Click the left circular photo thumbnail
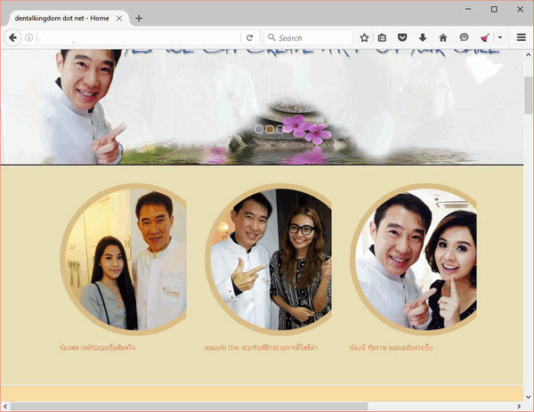This screenshot has width=534, height=412. (124, 258)
